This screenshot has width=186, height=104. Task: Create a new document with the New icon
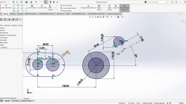pos(17,2)
